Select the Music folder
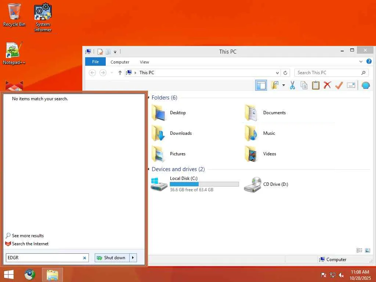The height and width of the screenshot is (282, 376). 260,133
